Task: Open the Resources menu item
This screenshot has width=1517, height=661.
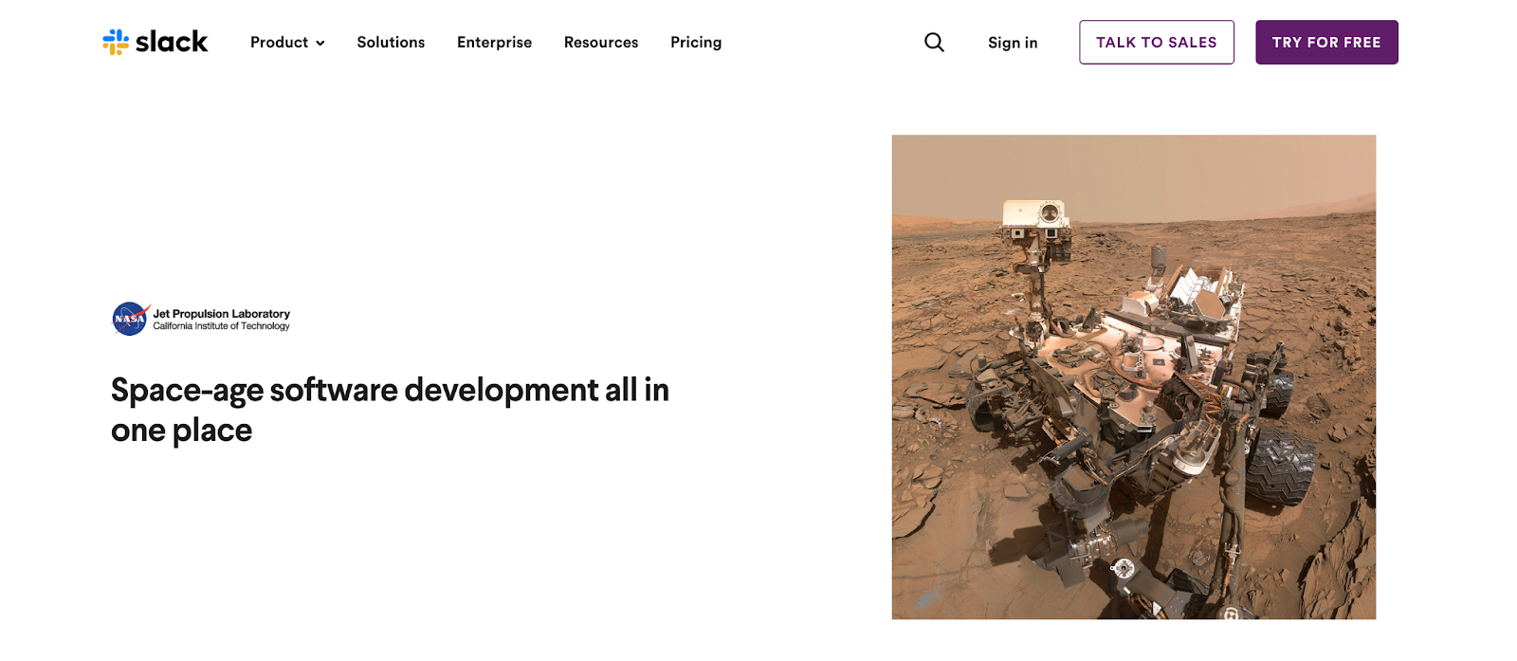Action: (601, 43)
